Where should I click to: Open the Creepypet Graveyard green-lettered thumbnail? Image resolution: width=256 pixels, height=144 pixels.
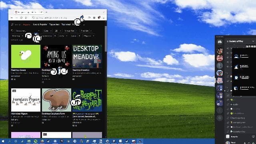[87, 100]
